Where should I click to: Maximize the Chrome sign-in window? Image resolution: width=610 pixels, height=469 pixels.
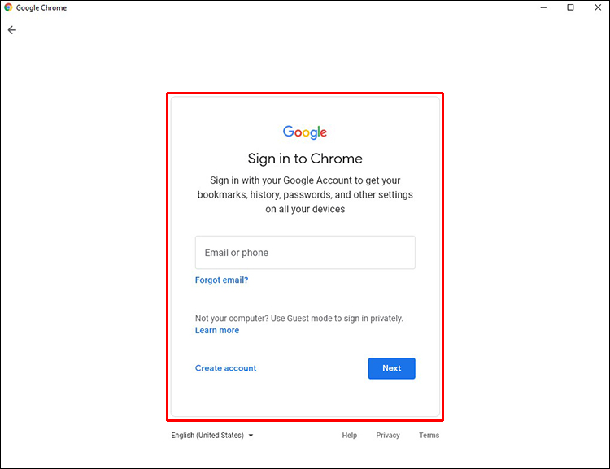click(x=570, y=7)
